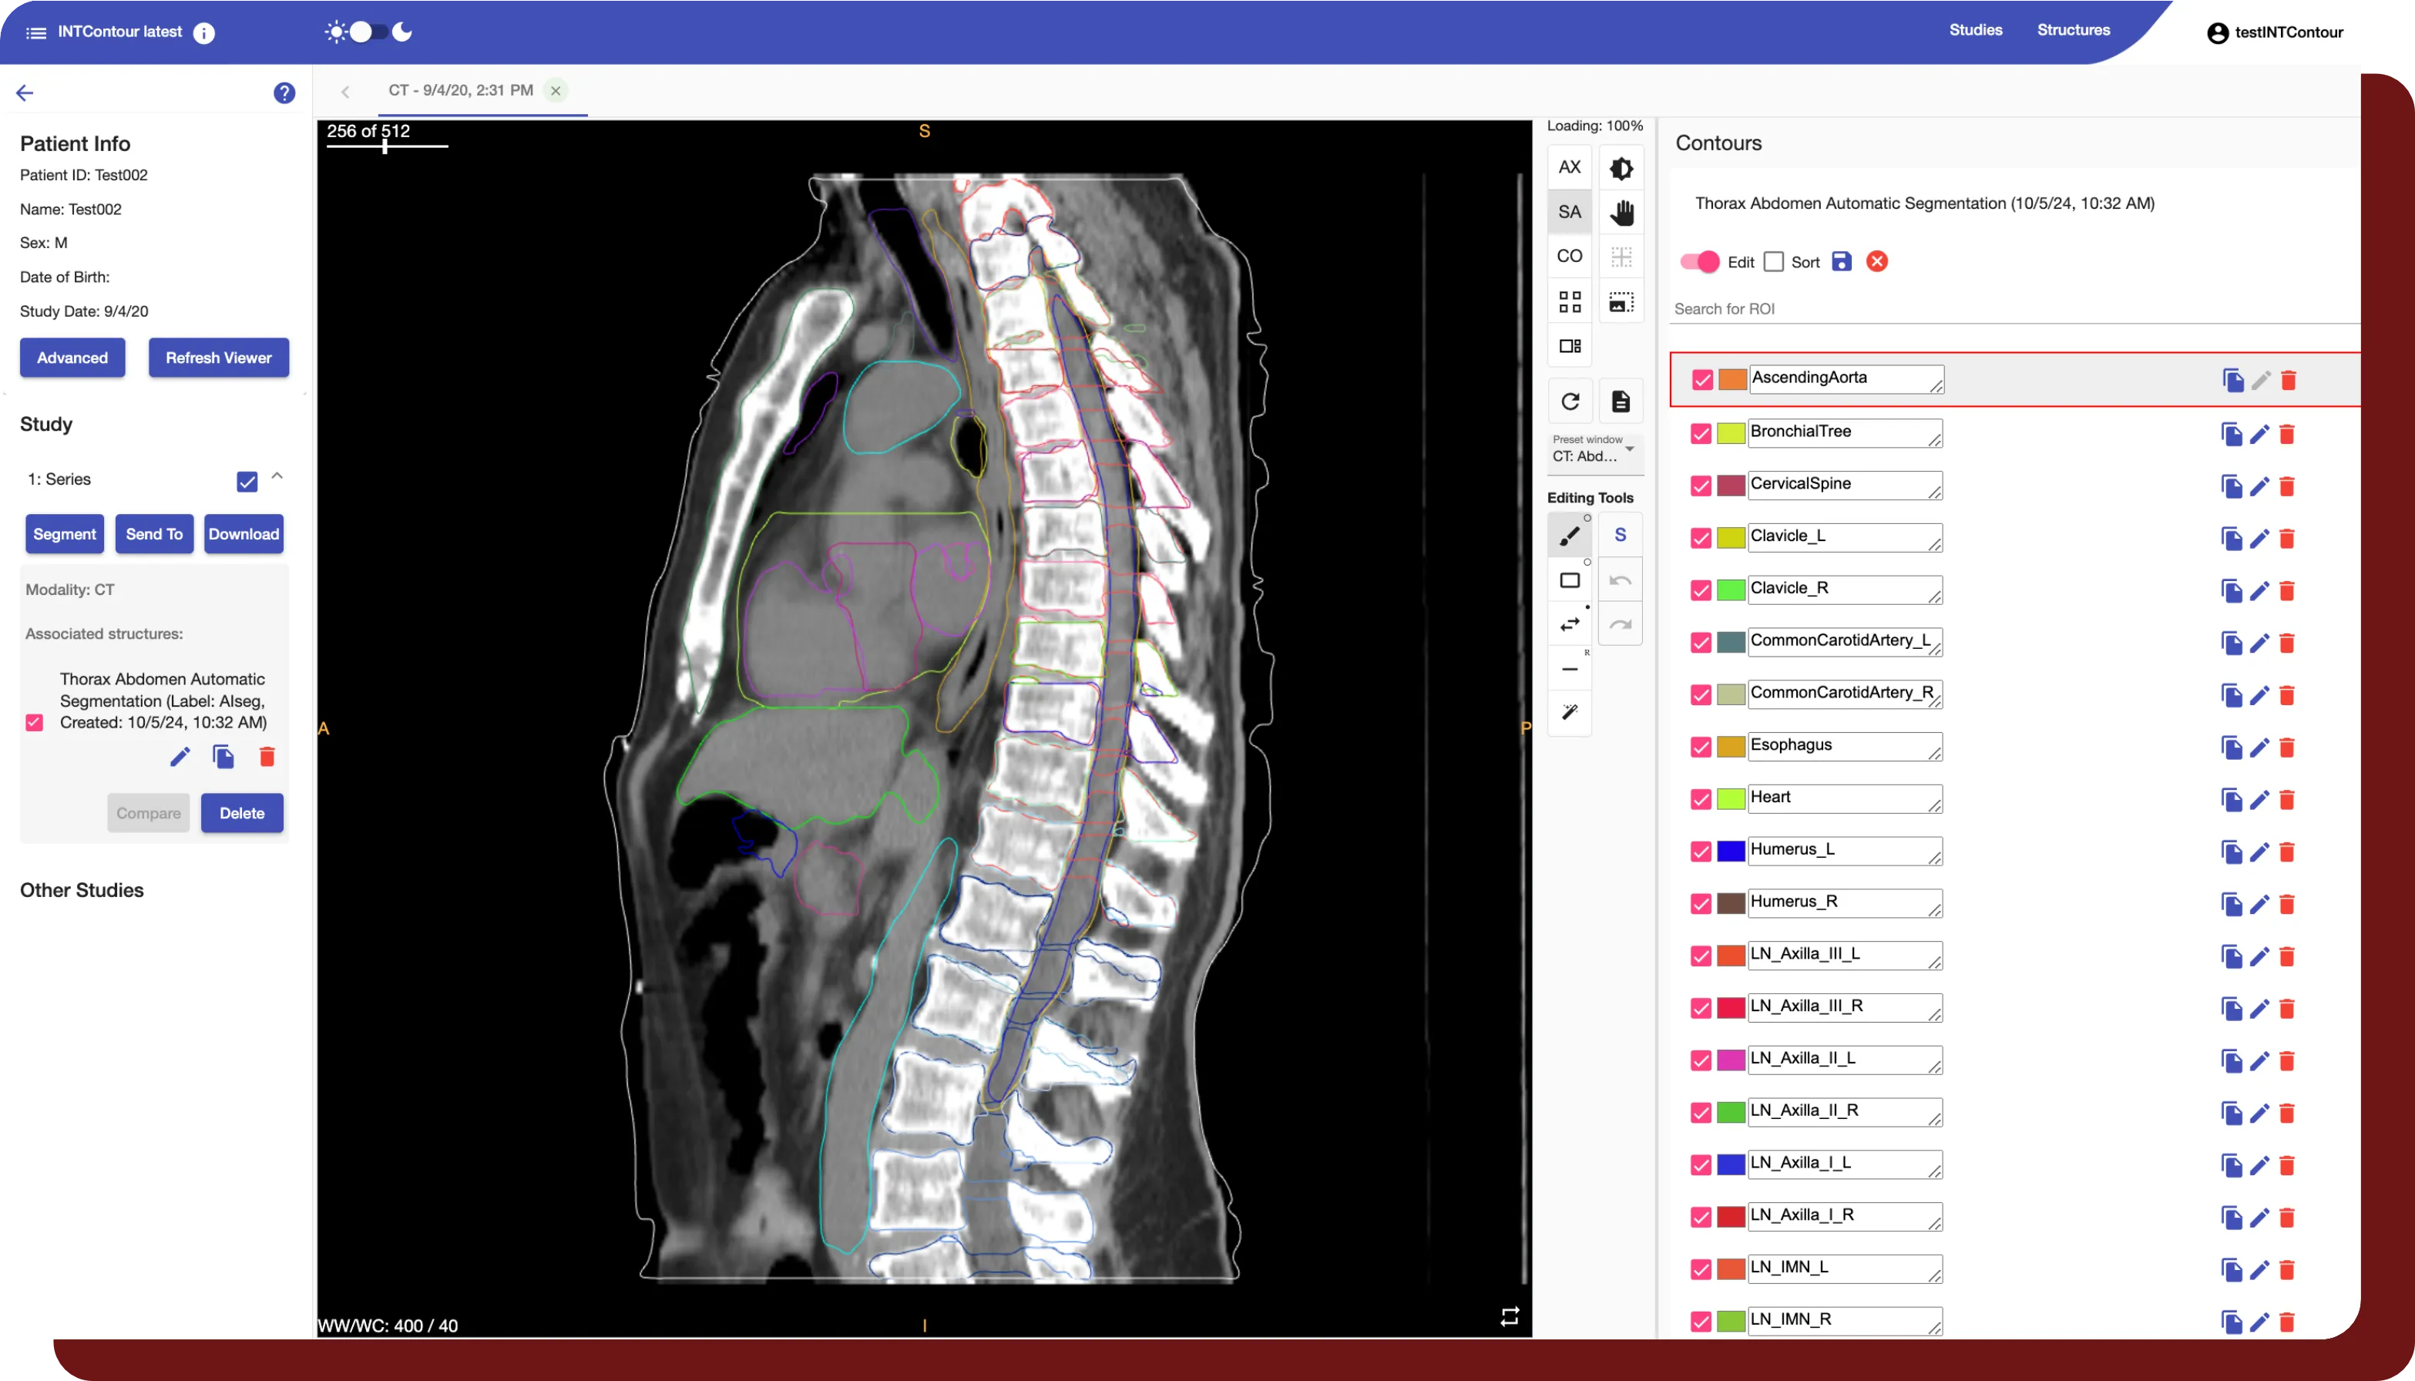Select the brush editing tool
The height and width of the screenshot is (1381, 2415).
click(x=1569, y=534)
